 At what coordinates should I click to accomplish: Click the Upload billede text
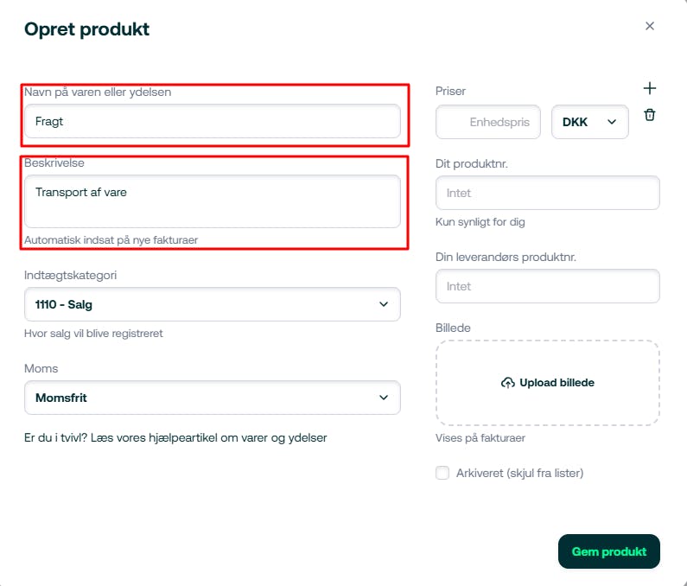[x=557, y=383]
